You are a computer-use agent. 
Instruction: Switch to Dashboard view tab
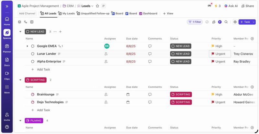[148, 13]
